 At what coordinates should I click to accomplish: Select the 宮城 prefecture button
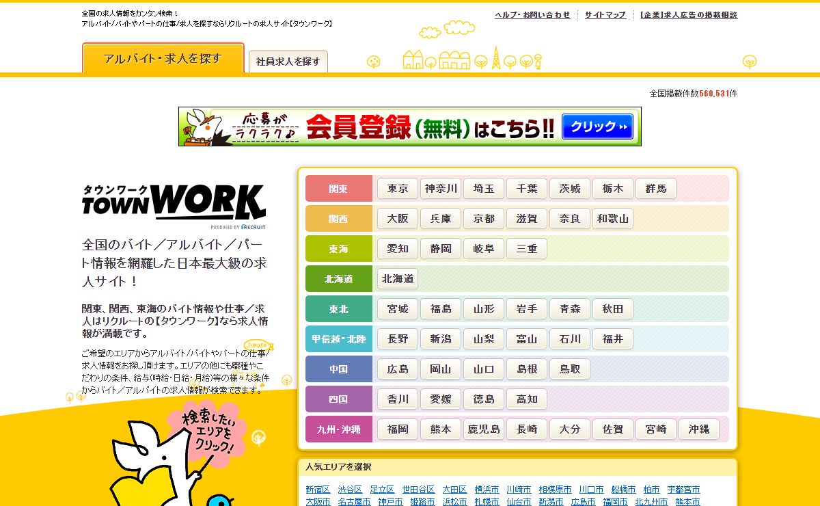click(398, 309)
